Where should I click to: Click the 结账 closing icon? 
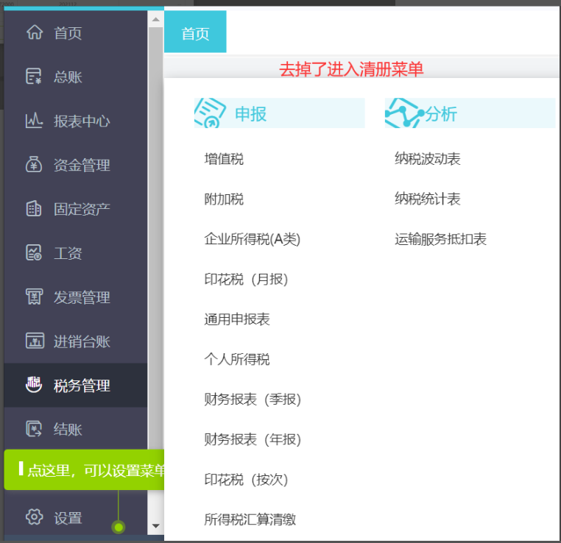34,429
